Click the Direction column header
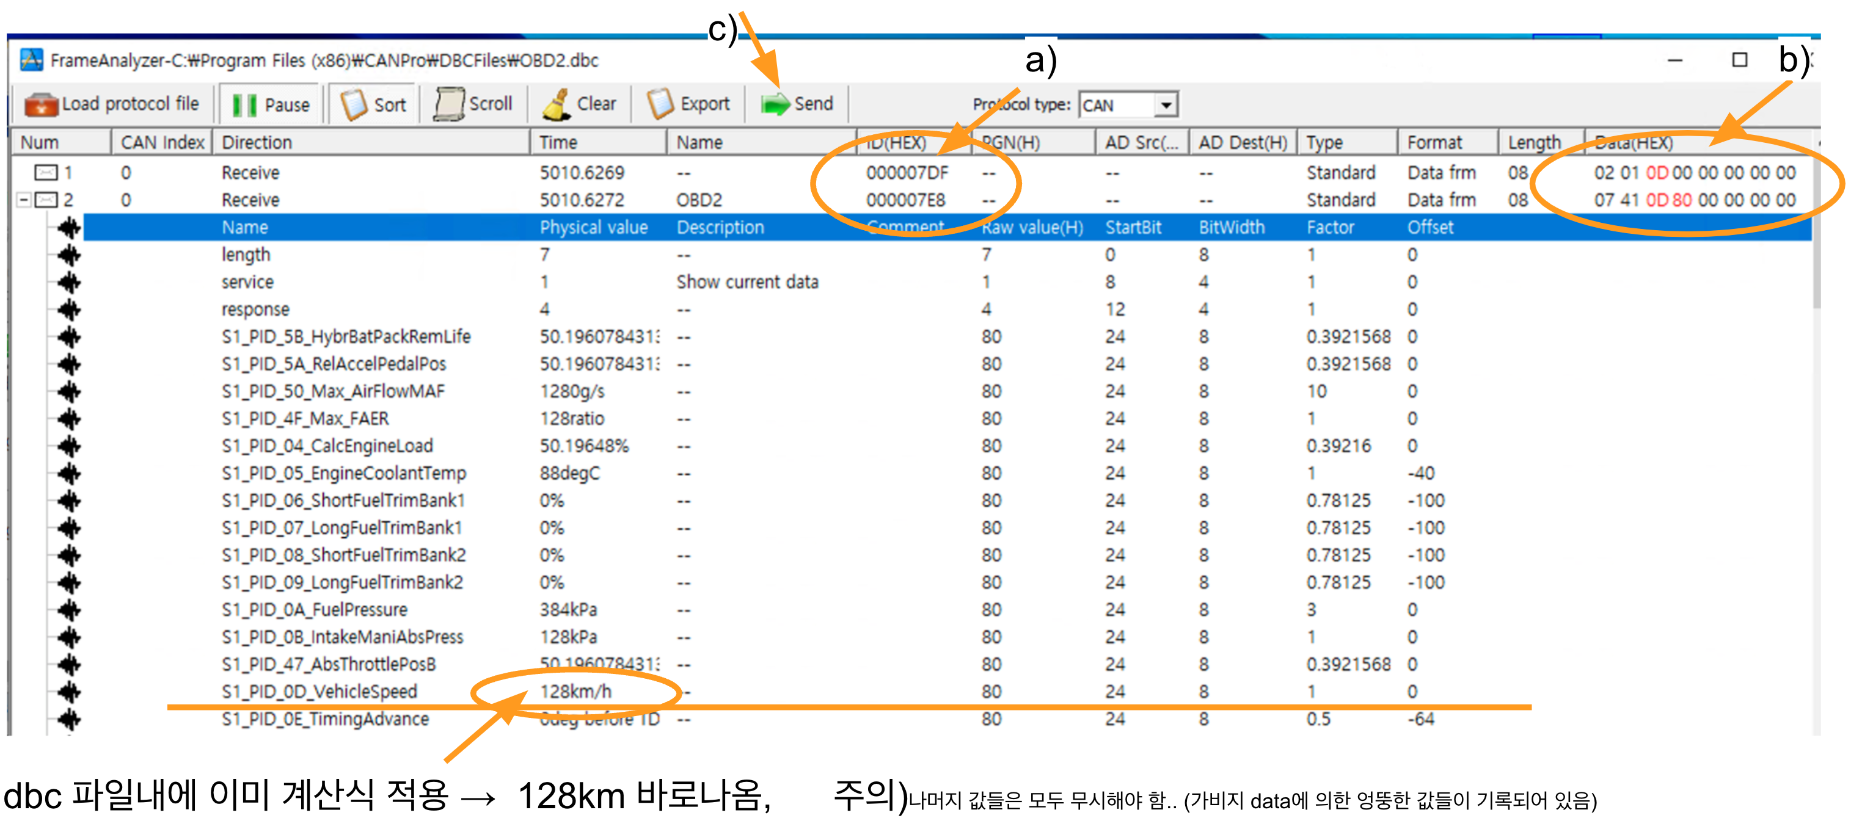The height and width of the screenshot is (818, 1851). click(257, 142)
